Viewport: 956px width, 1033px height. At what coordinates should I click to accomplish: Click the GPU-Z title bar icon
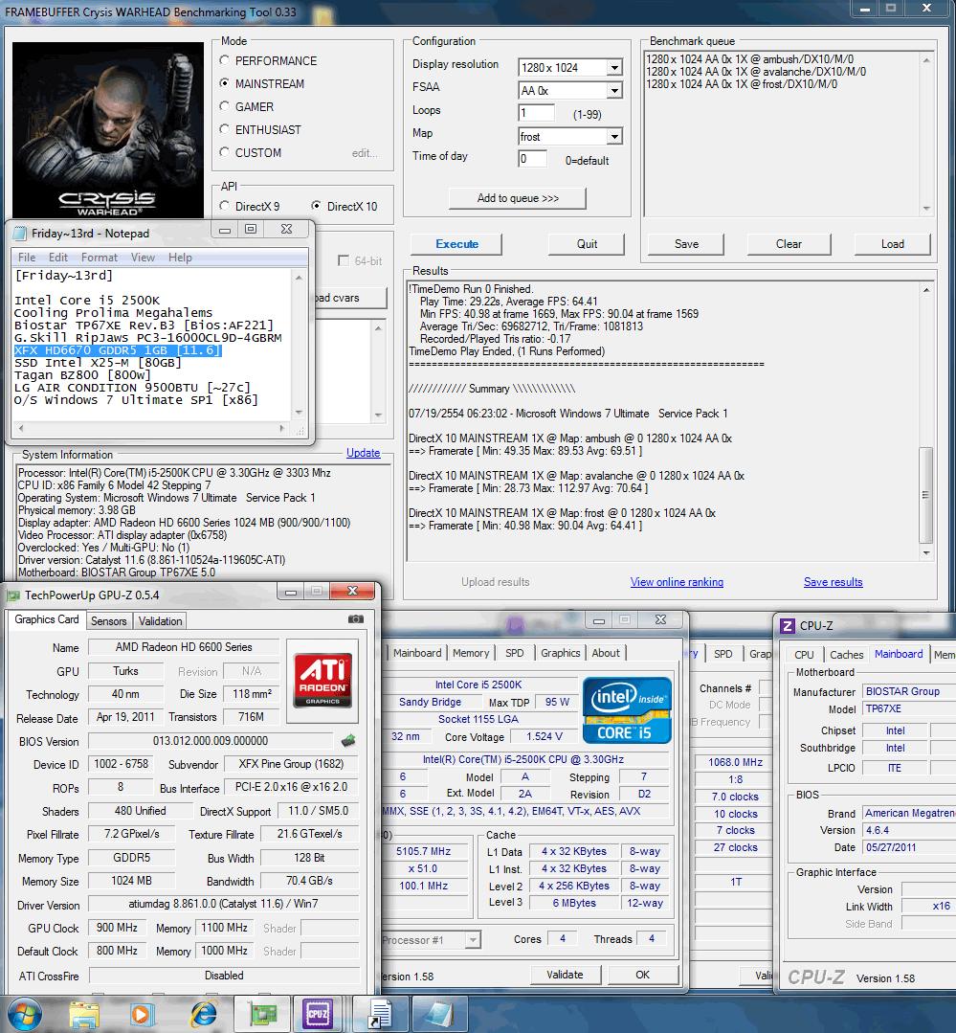coord(13,595)
